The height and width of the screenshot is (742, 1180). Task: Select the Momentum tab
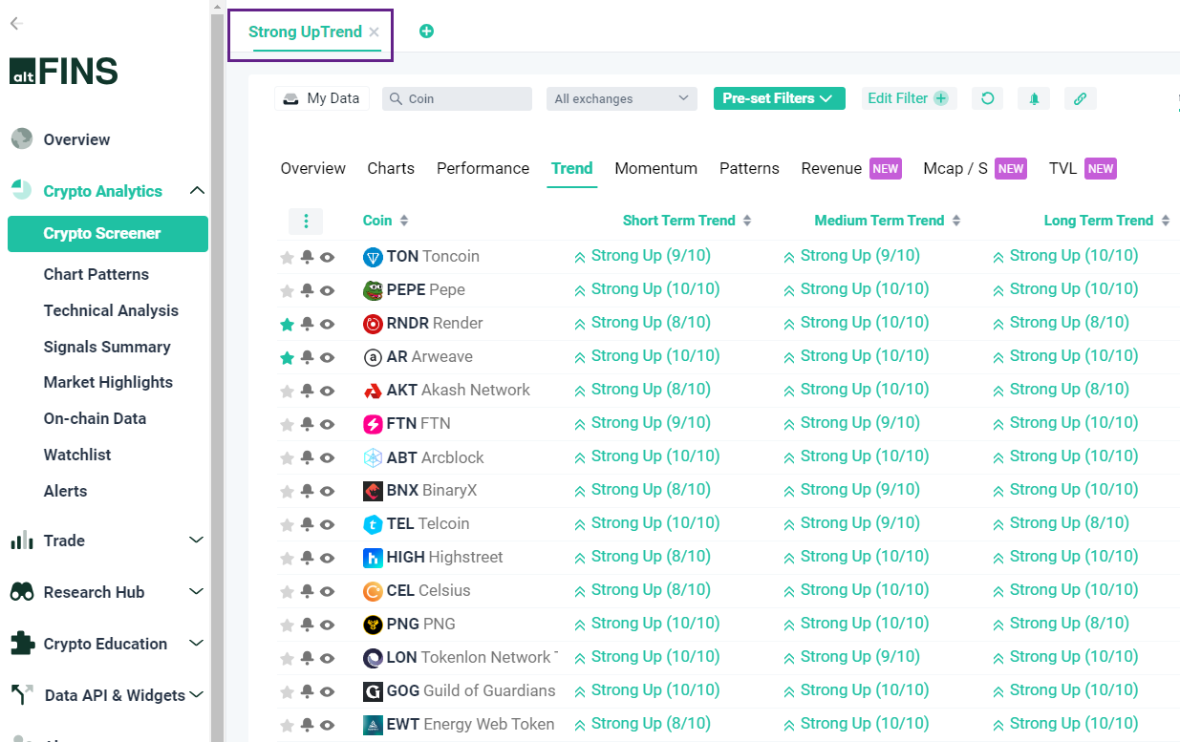(655, 168)
